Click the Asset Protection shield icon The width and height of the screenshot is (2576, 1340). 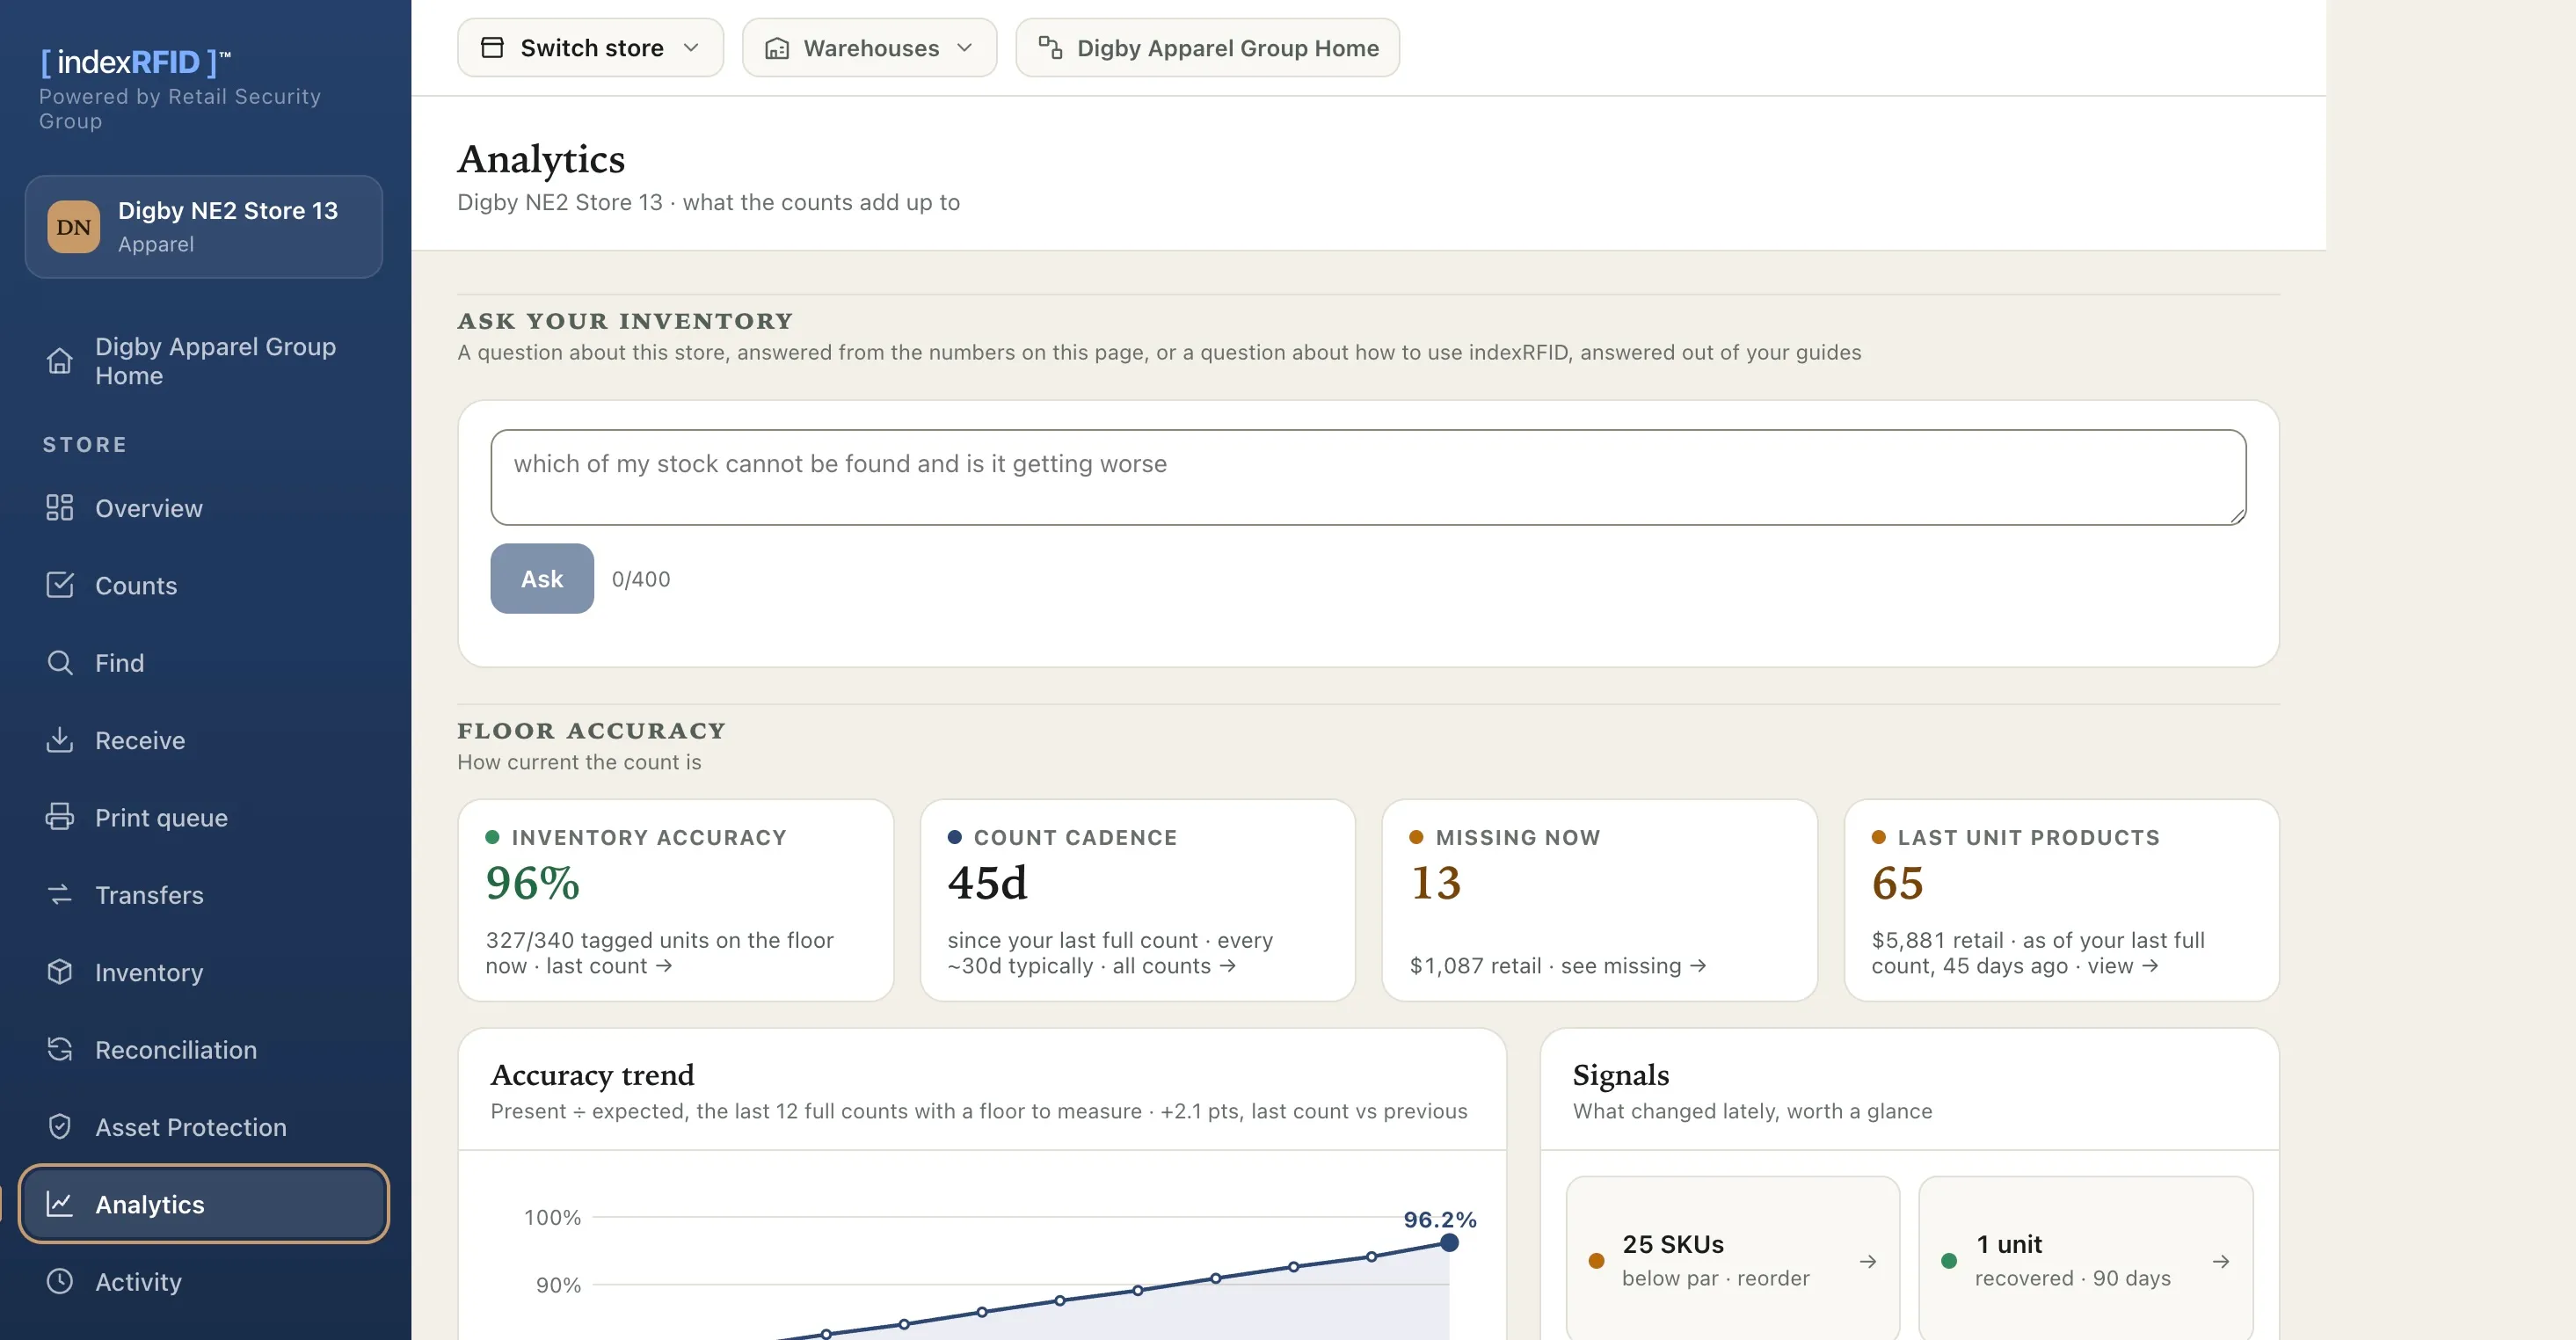(x=60, y=1127)
